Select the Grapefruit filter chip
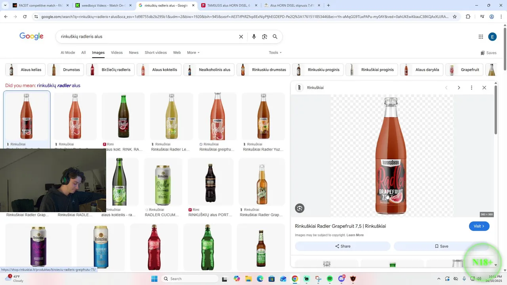Screen dimensions: 507x285 click(x=465, y=70)
